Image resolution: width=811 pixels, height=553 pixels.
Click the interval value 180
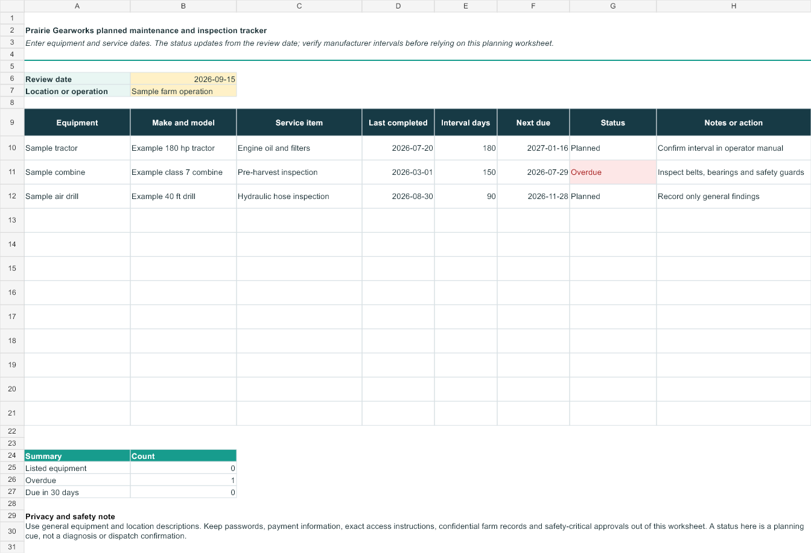click(466, 148)
